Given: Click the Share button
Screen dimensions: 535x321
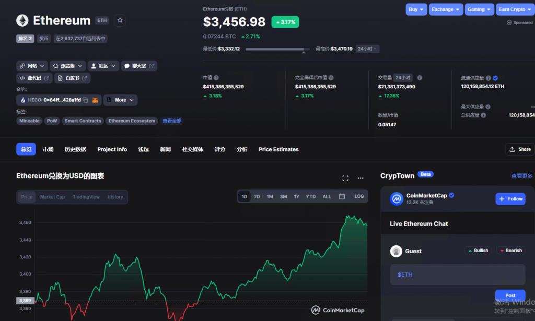Looking at the screenshot, I should tap(520, 149).
